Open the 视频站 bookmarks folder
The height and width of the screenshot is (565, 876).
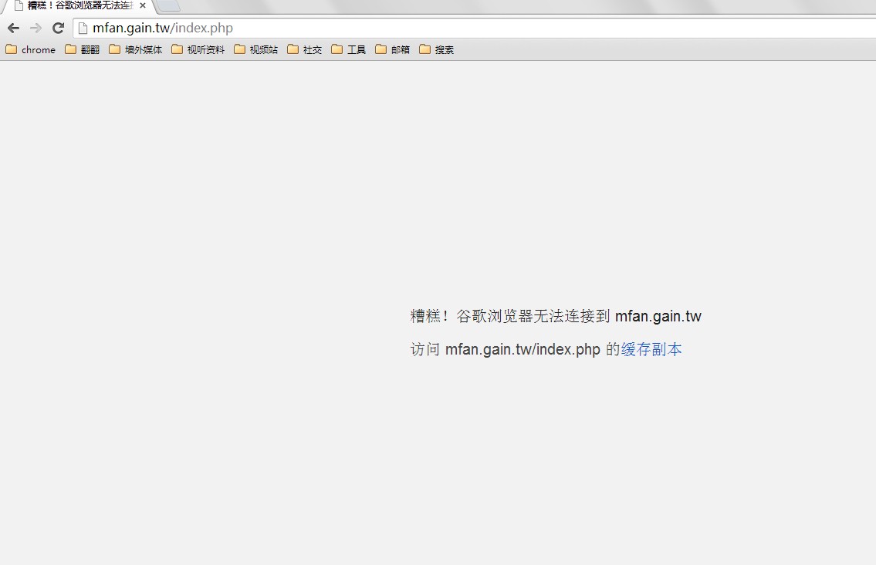tap(256, 49)
